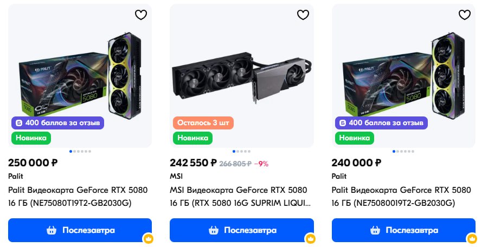Open the MSI liquid-cooled card image

point(241,76)
